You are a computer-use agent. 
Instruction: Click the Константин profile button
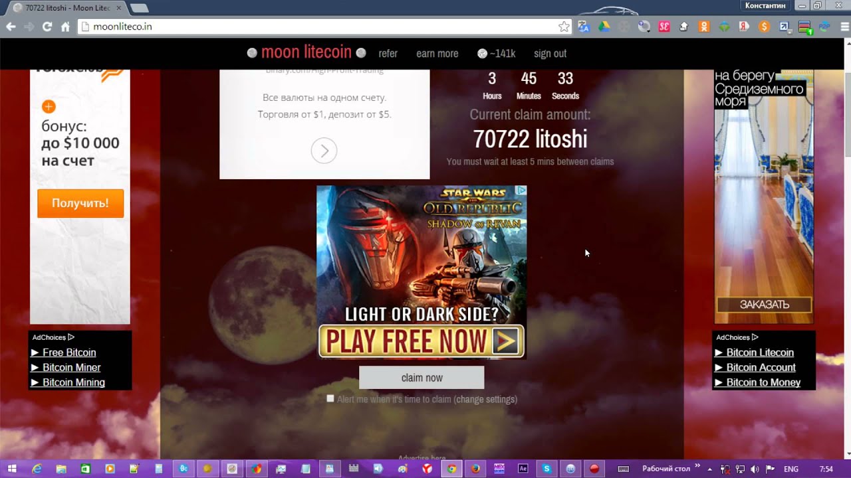point(765,5)
